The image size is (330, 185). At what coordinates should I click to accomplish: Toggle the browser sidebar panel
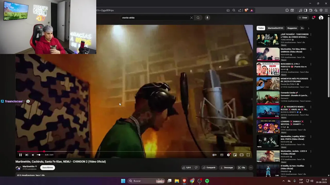pos(306,10)
